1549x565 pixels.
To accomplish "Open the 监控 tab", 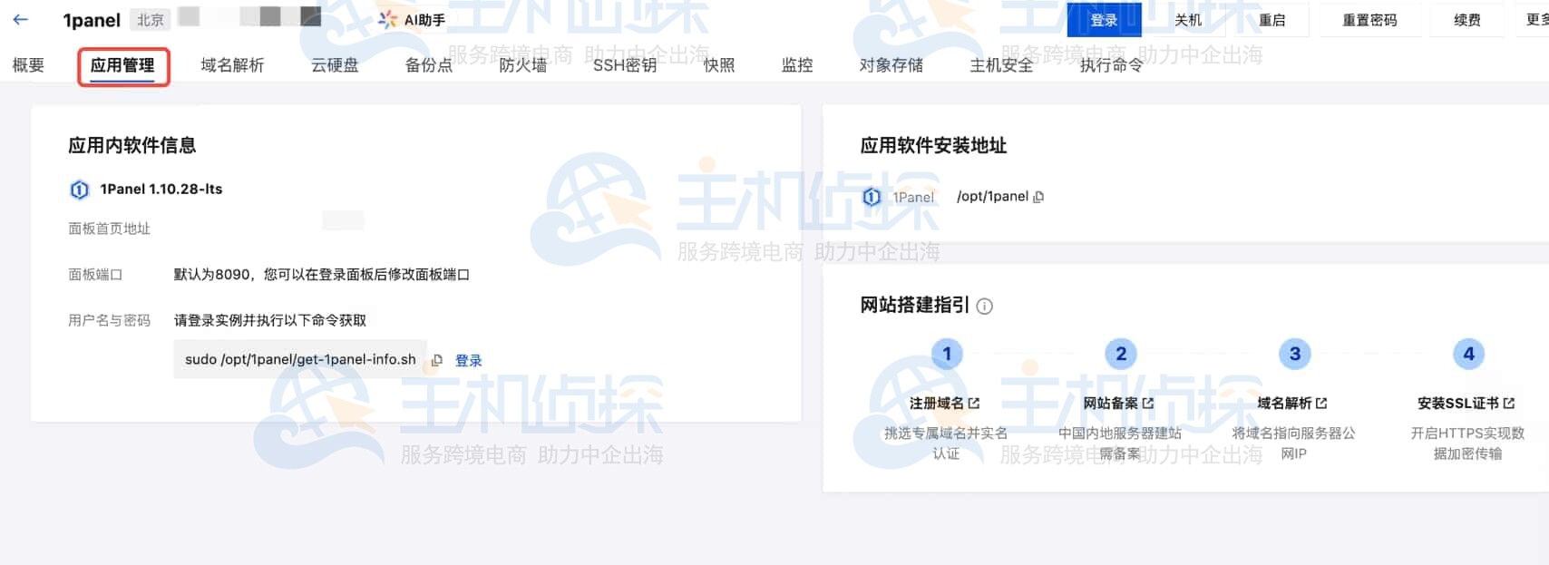I will coord(797,65).
